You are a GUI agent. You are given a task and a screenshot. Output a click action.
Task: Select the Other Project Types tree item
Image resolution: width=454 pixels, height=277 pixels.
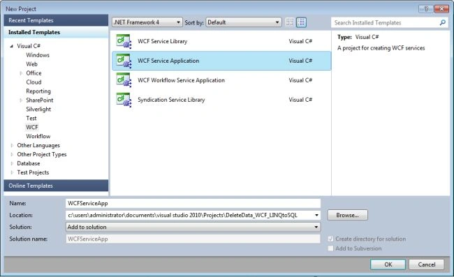pos(42,154)
